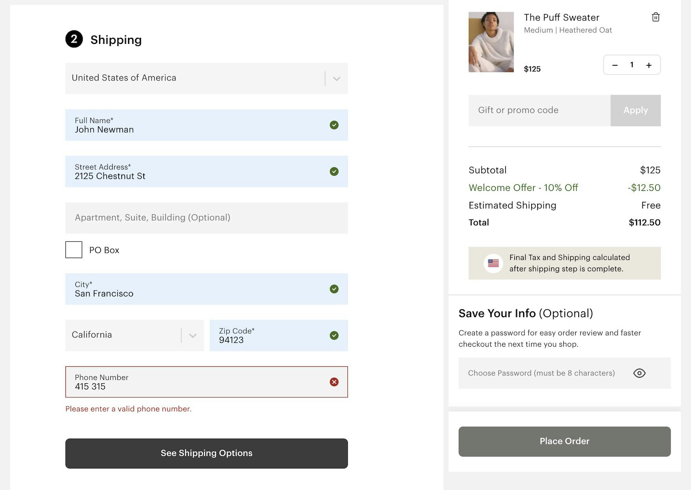Click the Place Order button
The height and width of the screenshot is (490, 691).
pos(564,441)
